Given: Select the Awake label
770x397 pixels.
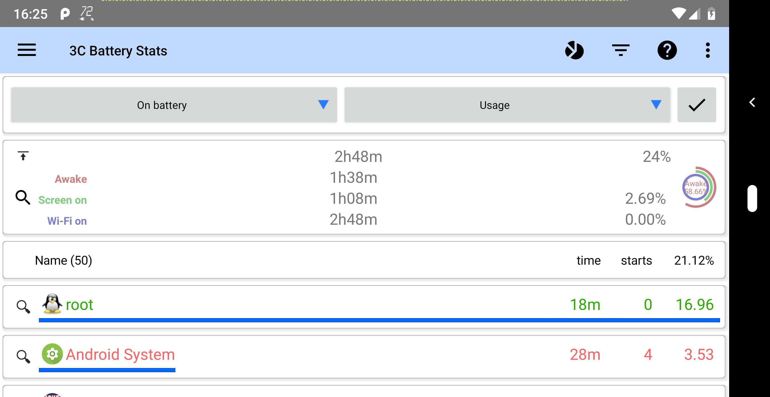Looking at the screenshot, I should [x=71, y=179].
